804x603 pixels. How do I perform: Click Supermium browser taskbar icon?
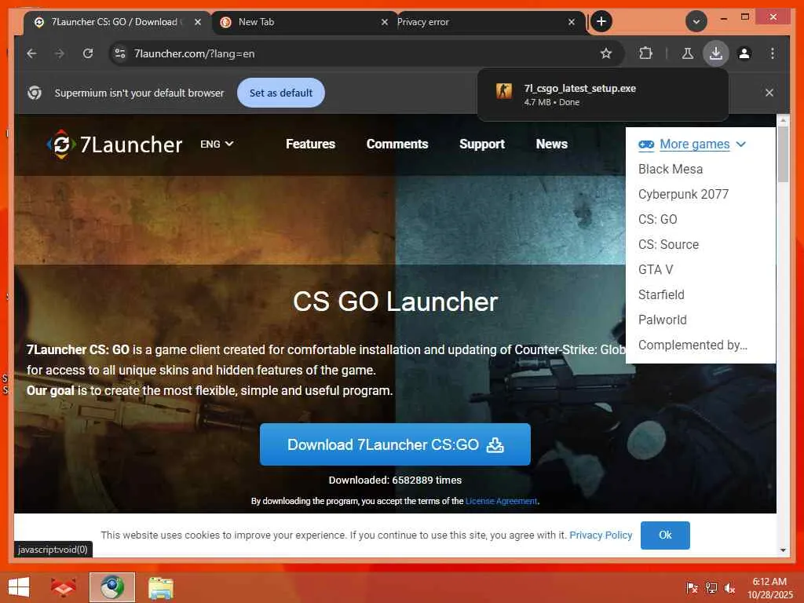point(111,587)
